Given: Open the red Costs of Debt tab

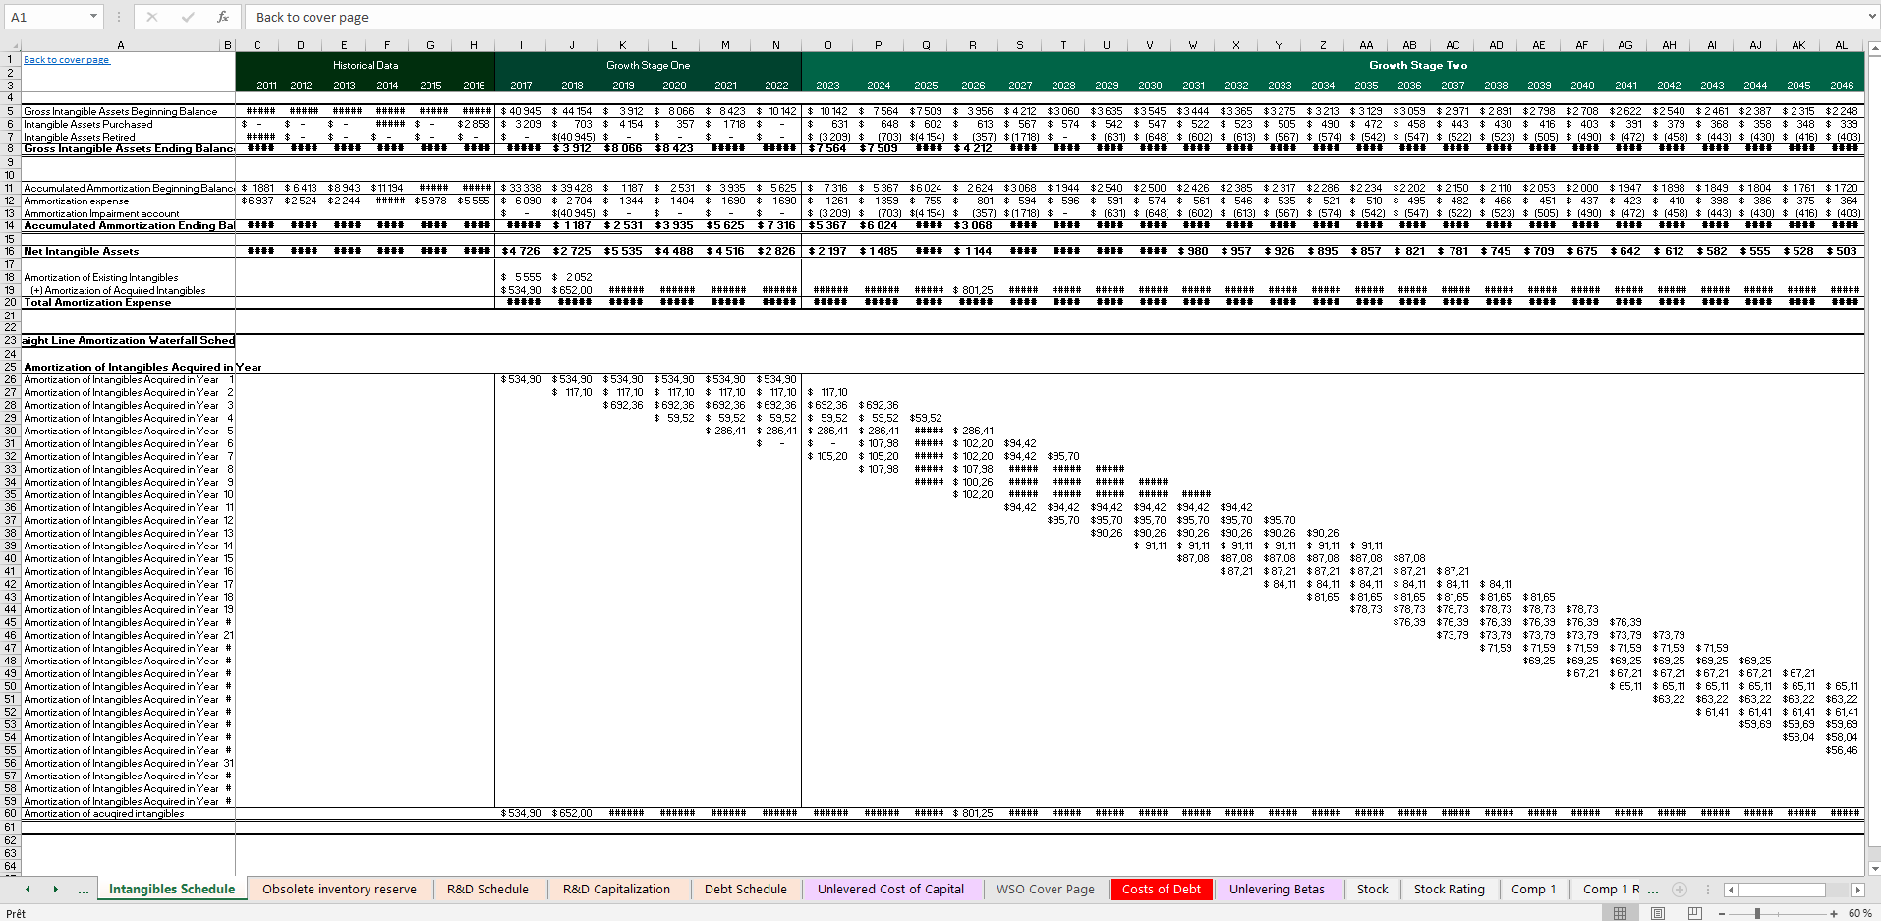Looking at the screenshot, I should [1162, 889].
